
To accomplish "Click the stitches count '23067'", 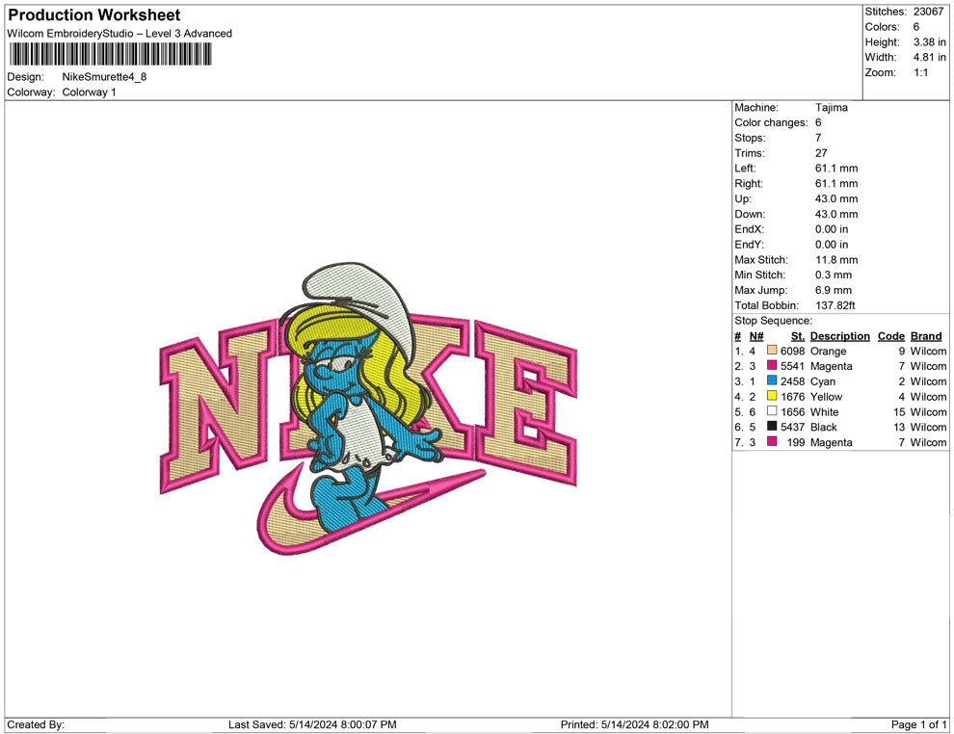I will (x=928, y=12).
